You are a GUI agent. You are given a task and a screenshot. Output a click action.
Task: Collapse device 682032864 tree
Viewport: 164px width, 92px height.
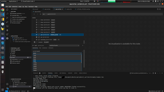click(x=11, y=81)
